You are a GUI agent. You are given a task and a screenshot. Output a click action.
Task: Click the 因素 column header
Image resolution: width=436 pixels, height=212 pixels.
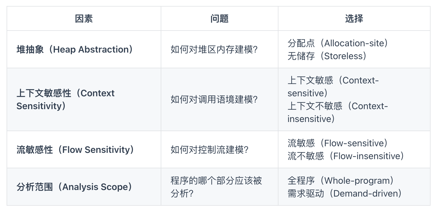tap(84, 19)
